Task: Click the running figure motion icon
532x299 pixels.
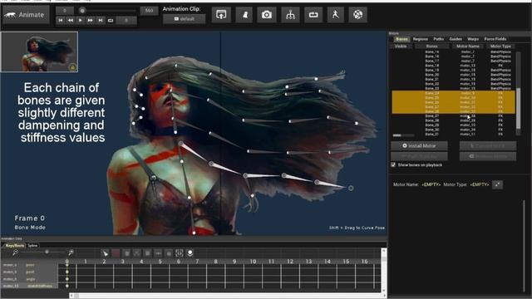Action: [336, 15]
